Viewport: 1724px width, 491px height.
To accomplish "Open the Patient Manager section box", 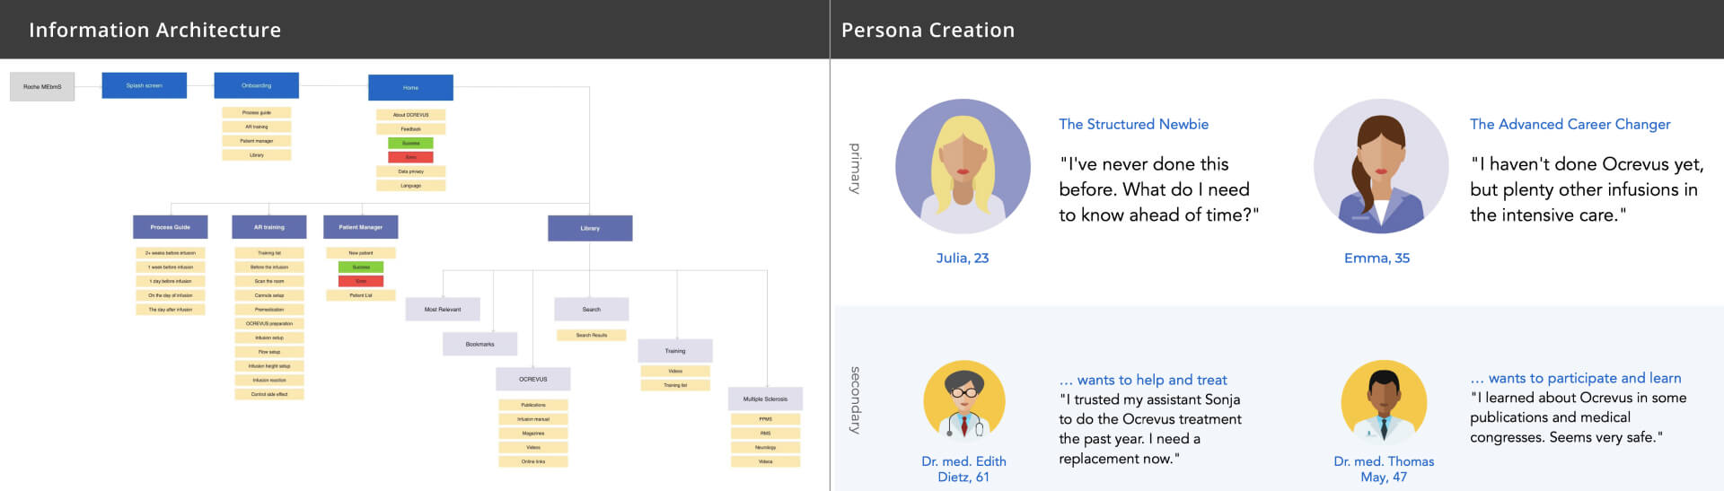I will pos(361,227).
